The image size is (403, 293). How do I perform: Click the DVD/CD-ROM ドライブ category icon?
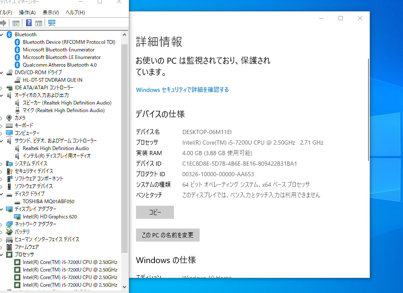pos(9,72)
